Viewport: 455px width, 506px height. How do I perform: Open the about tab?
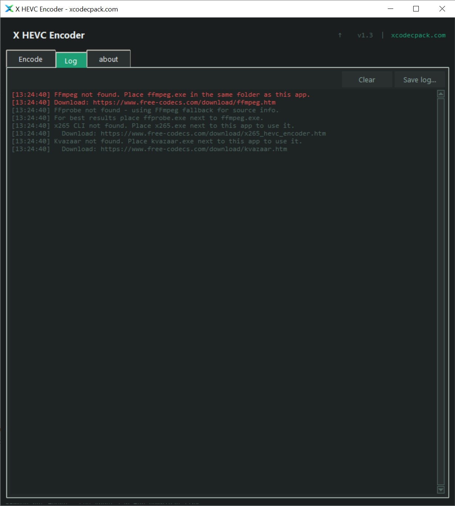point(109,59)
